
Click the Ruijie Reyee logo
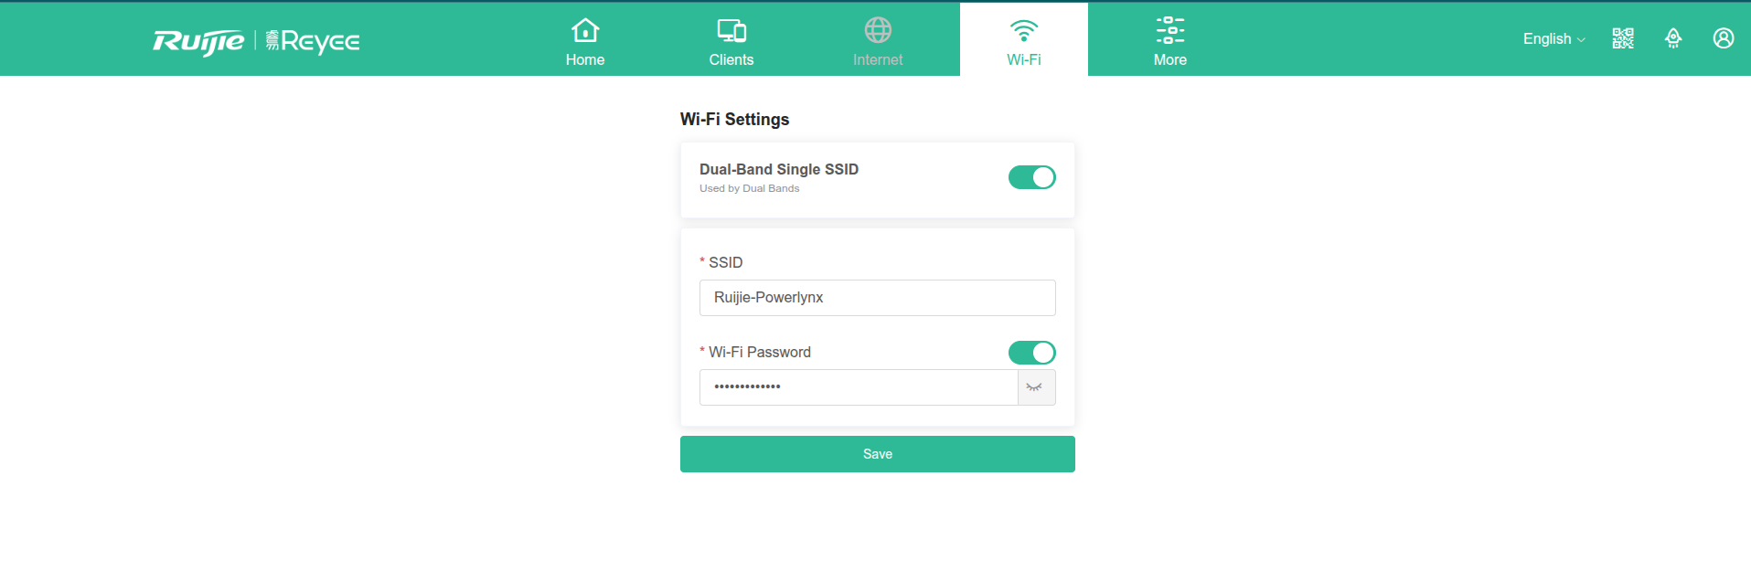pyautogui.click(x=256, y=41)
